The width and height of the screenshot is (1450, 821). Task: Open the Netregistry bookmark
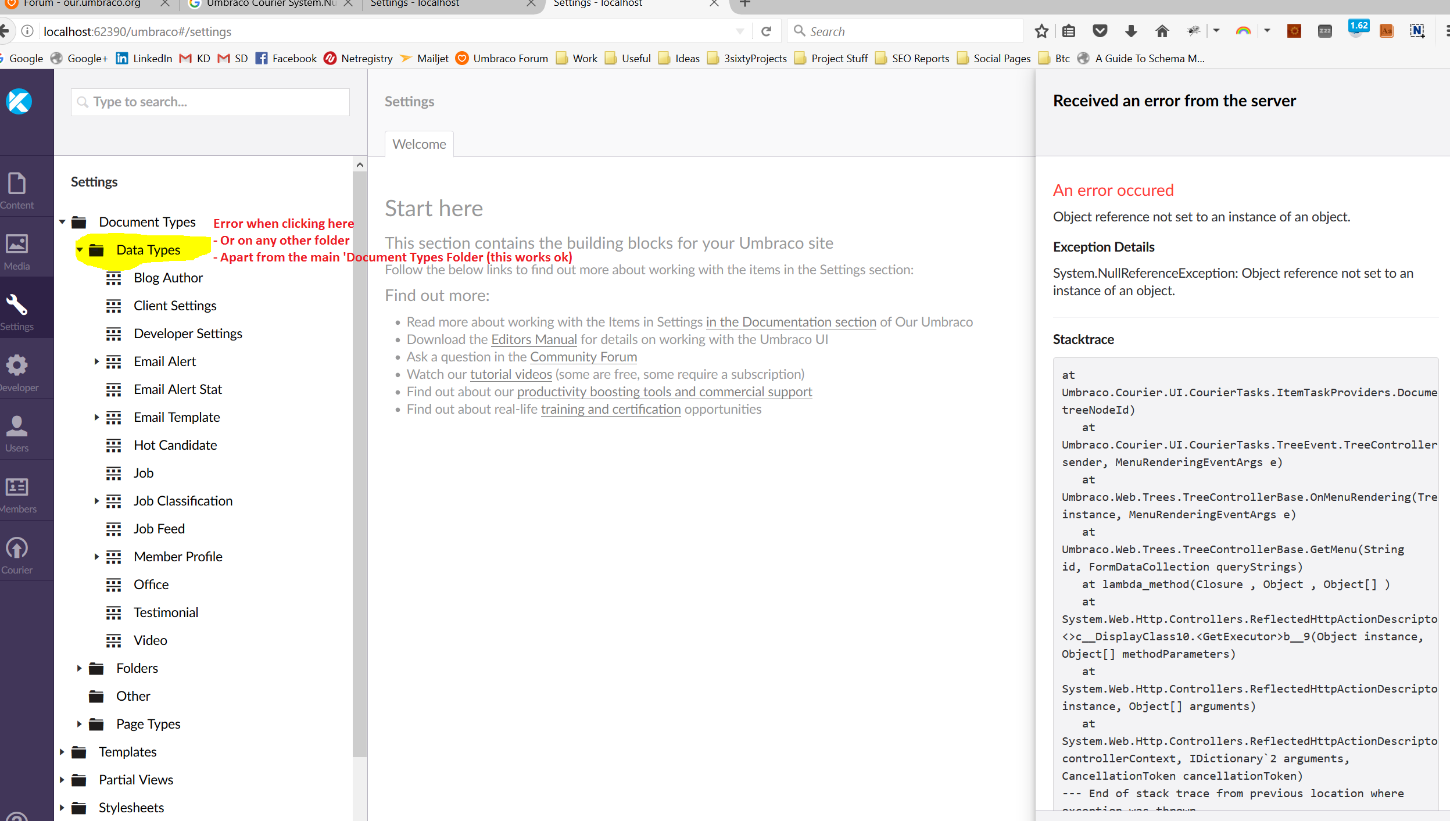tap(358, 58)
